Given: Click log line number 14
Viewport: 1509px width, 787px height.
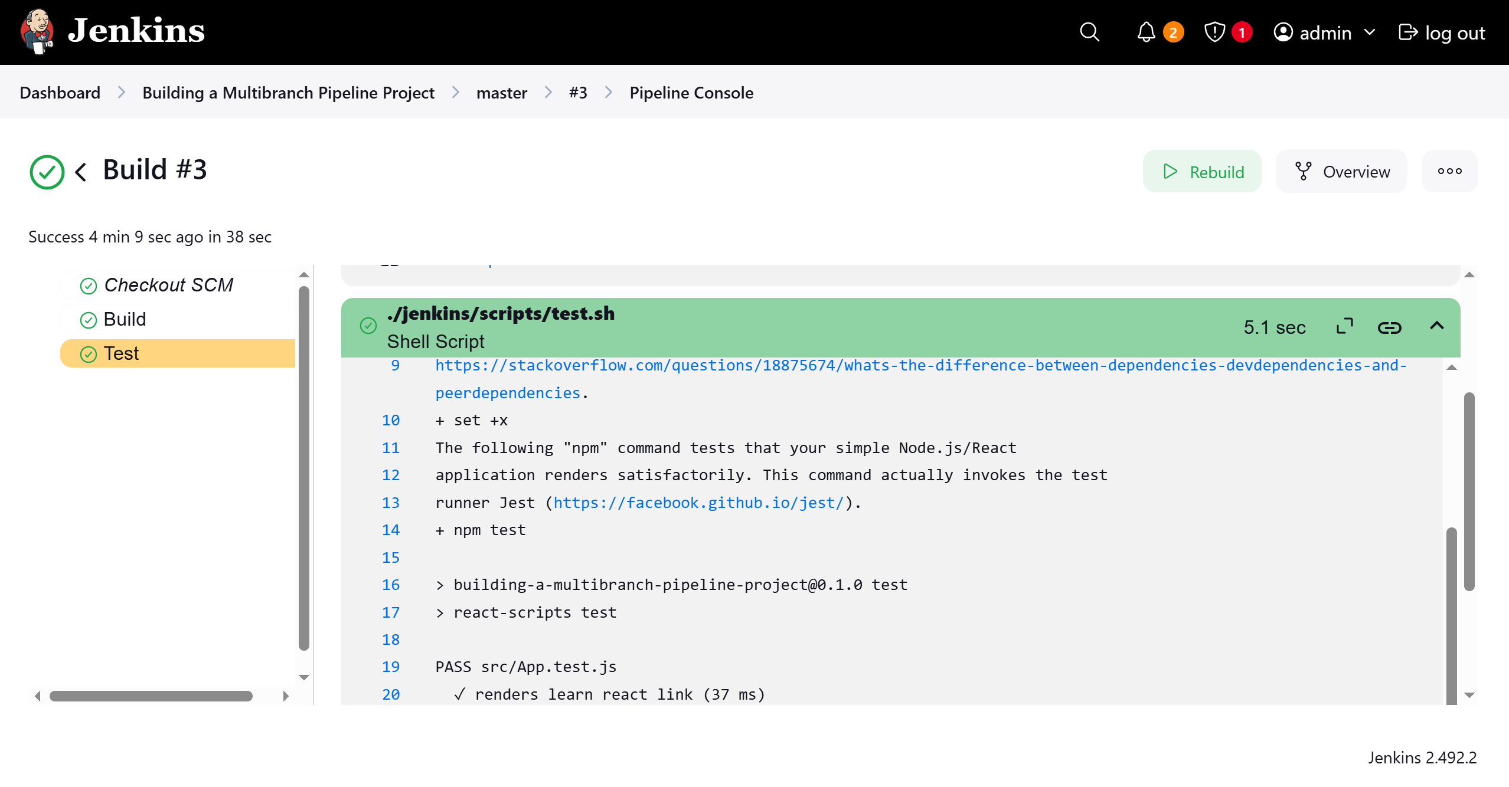Looking at the screenshot, I should click(391, 530).
